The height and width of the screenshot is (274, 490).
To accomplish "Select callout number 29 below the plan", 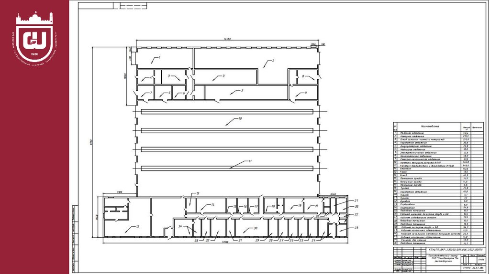I will tap(257, 240).
